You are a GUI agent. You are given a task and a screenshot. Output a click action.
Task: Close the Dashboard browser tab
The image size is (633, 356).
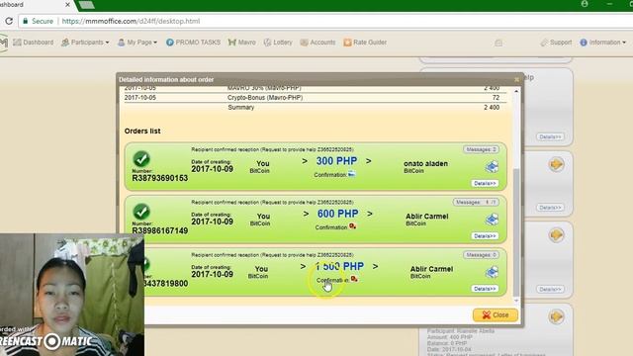(x=67, y=5)
